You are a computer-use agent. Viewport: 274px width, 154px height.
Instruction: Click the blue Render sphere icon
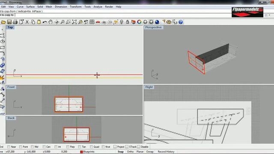click(x=157, y=22)
